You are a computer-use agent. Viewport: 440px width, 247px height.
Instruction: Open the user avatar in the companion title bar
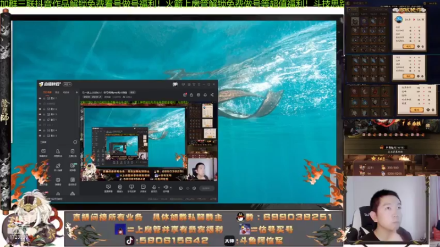click(x=175, y=85)
